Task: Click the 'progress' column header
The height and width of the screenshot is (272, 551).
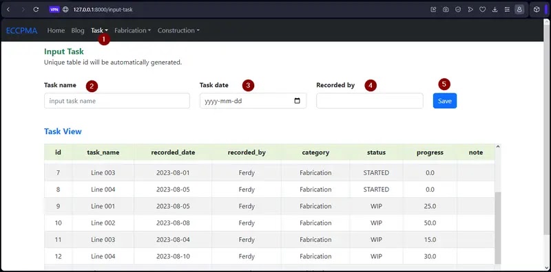Action: click(430, 152)
